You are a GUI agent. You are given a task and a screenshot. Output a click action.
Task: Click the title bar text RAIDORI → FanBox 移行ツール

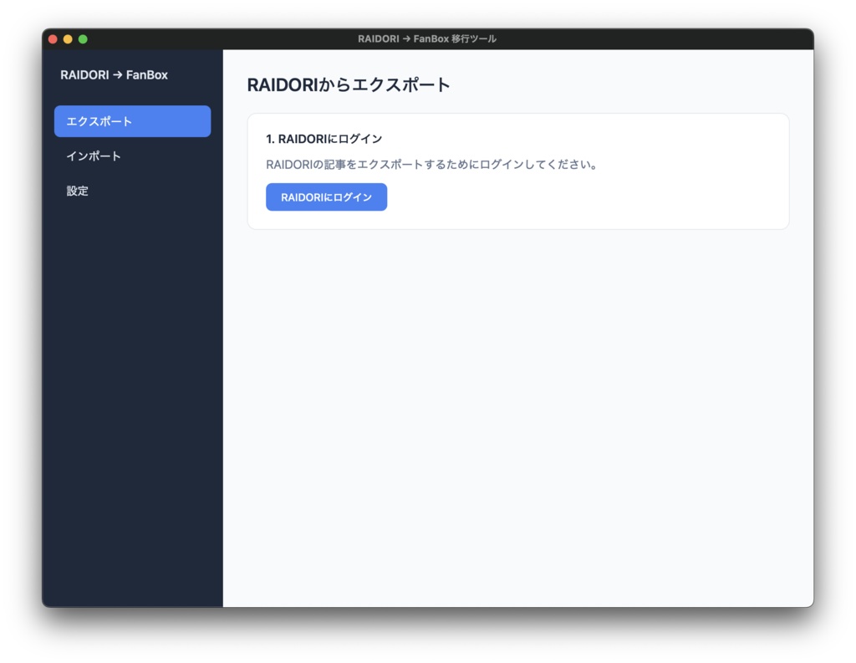pos(427,38)
